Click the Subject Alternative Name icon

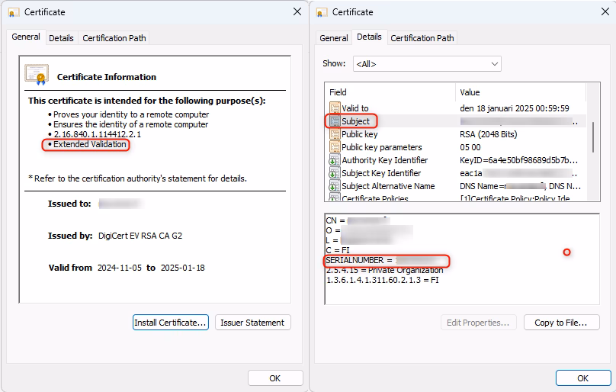pos(335,186)
